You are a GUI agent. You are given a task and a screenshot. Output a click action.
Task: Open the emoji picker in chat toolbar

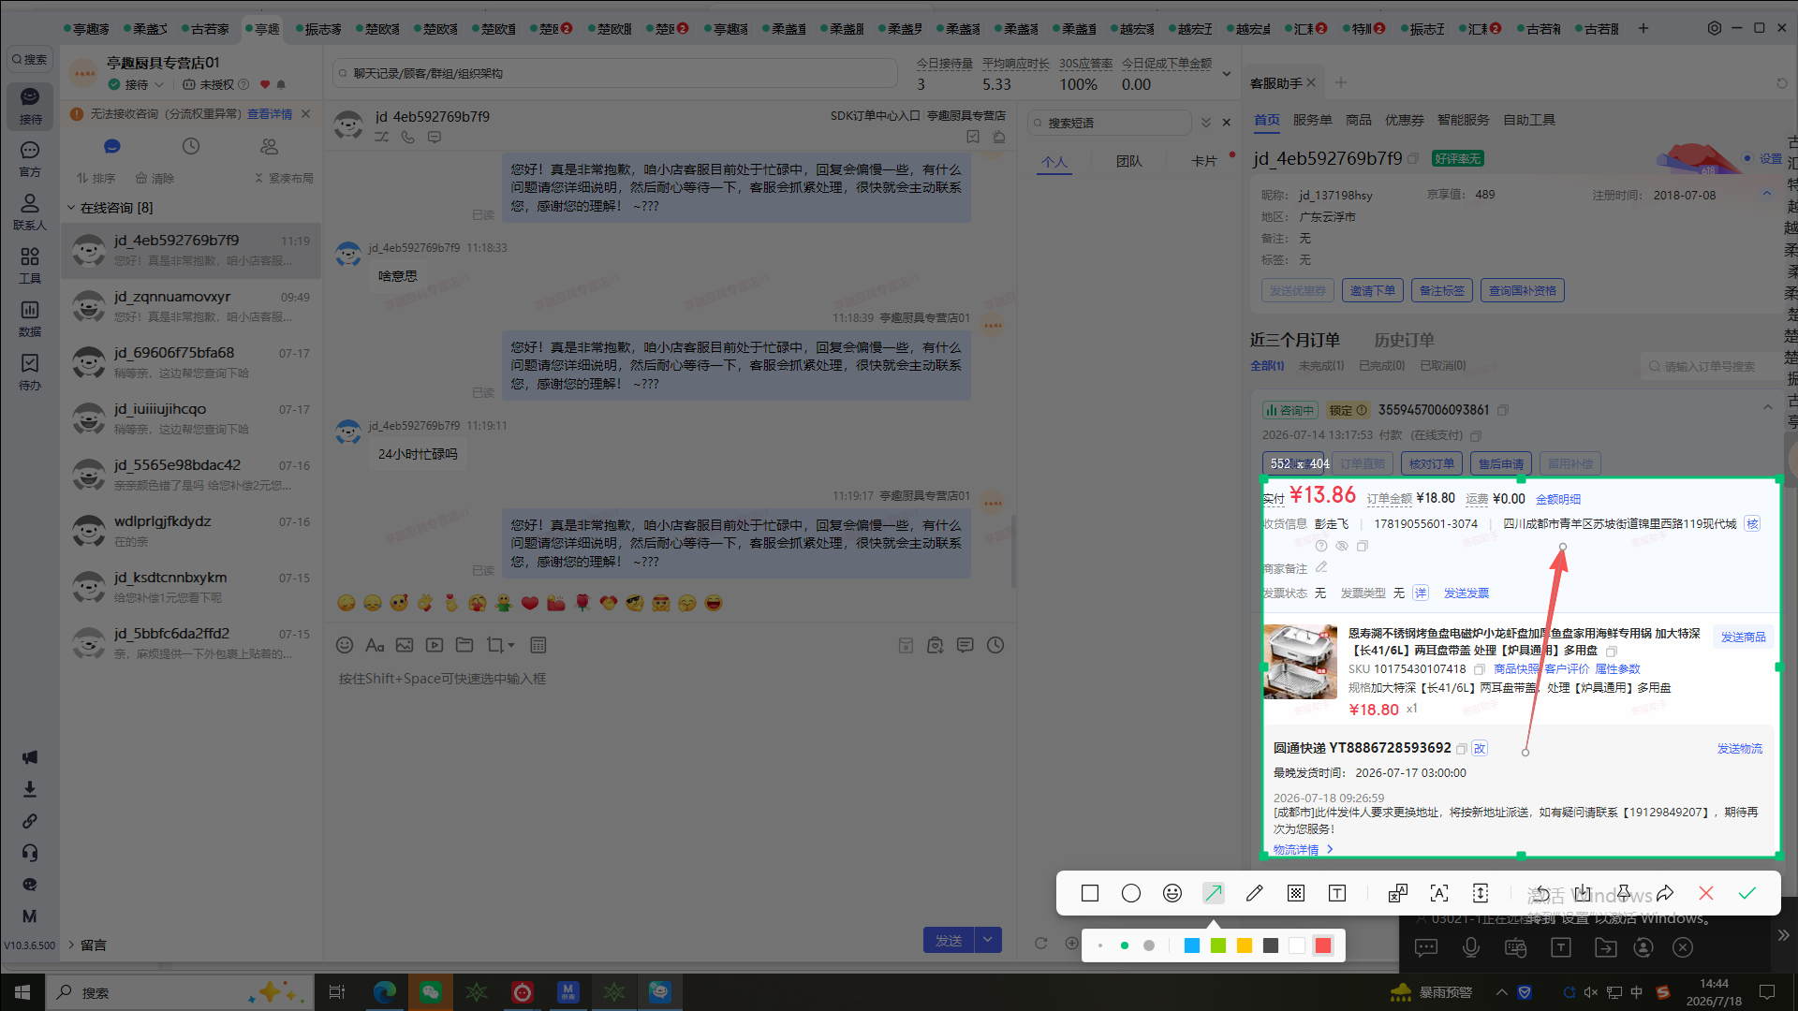click(345, 645)
